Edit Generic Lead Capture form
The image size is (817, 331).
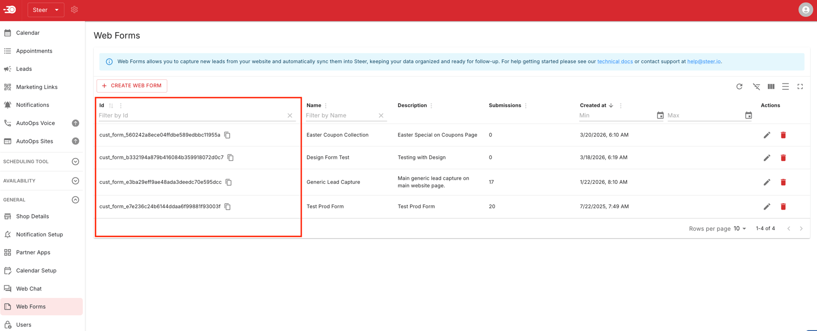(767, 182)
